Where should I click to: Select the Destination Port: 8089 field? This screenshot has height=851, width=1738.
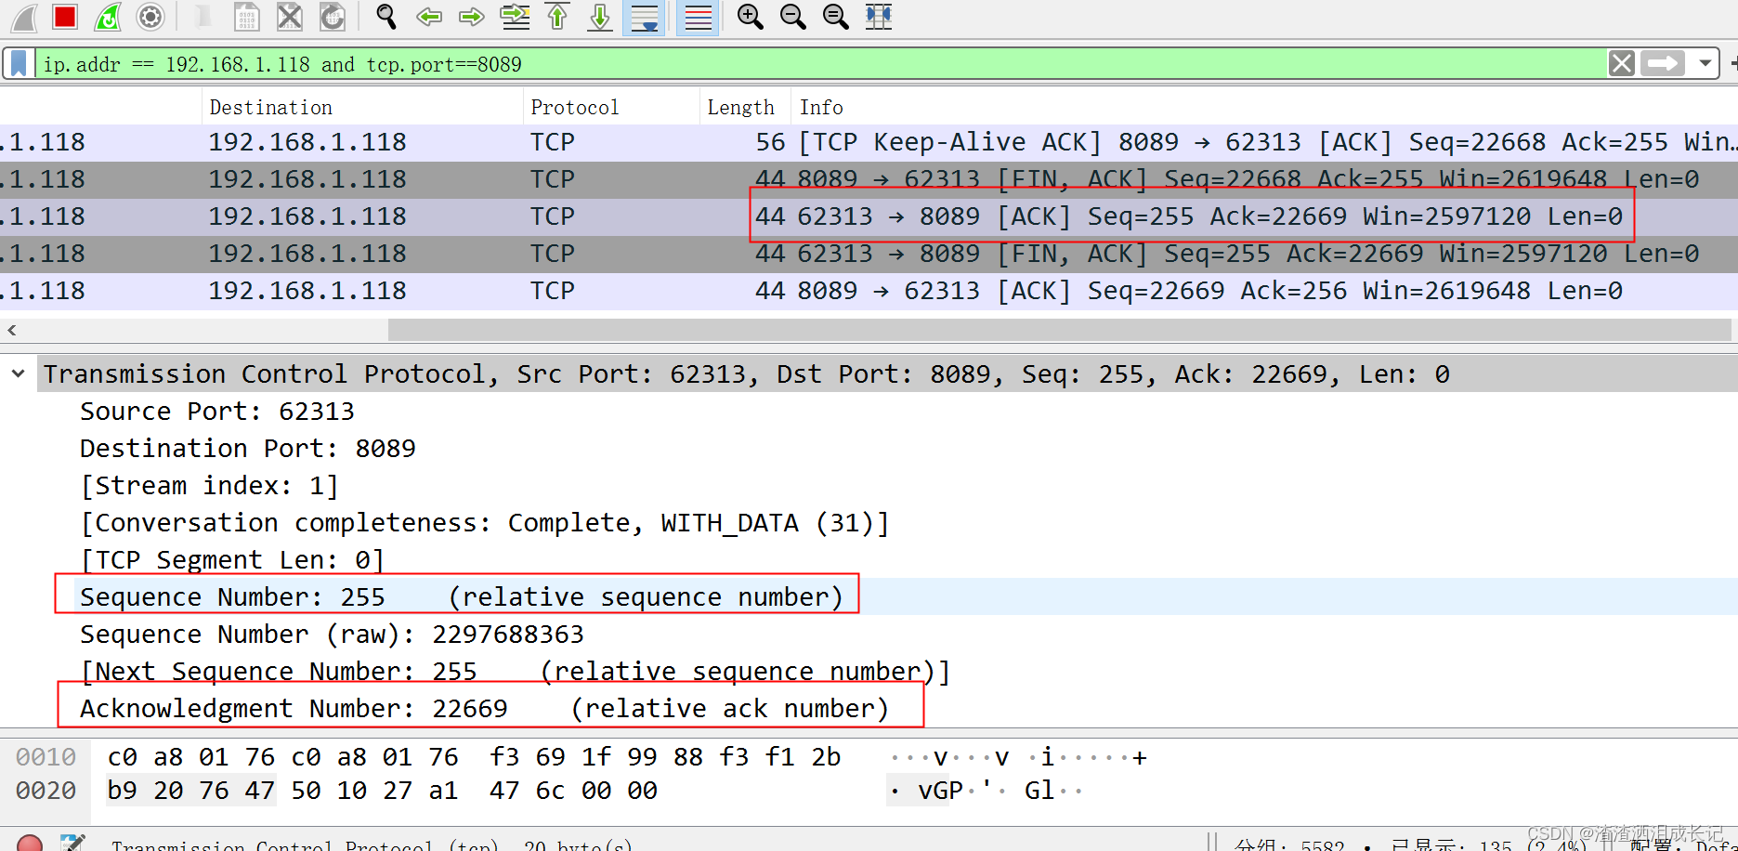248,448
